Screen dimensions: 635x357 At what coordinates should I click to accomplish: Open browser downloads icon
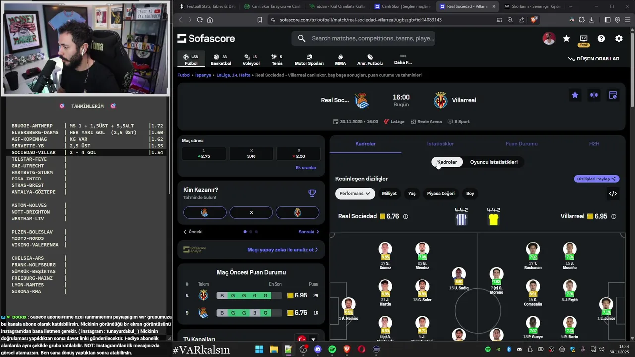pos(592,20)
